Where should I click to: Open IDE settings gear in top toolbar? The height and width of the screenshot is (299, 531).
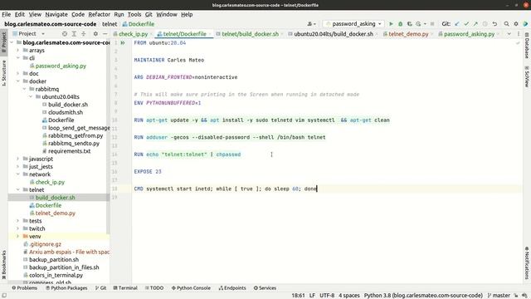coord(516,24)
